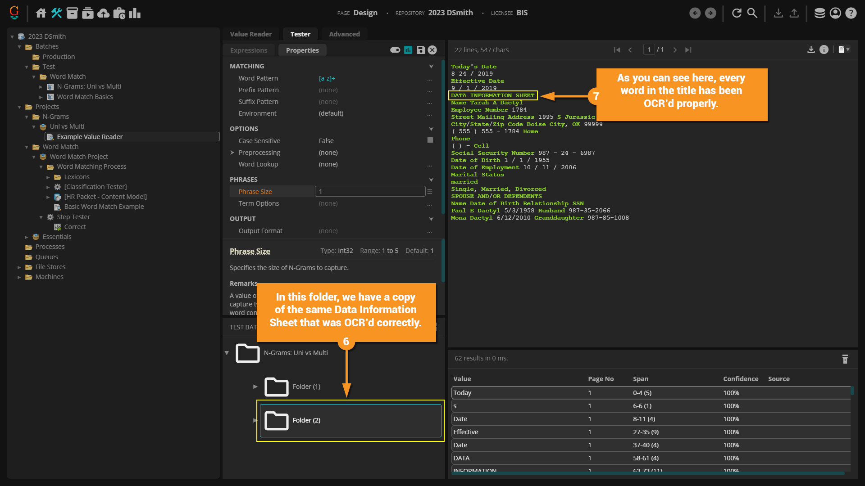Image resolution: width=865 pixels, height=486 pixels.
Task: Open the document view dropdown
Action: (844, 49)
